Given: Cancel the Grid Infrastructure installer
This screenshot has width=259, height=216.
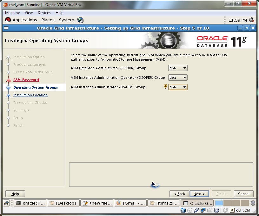Looking at the screenshot, I should 244,194.
